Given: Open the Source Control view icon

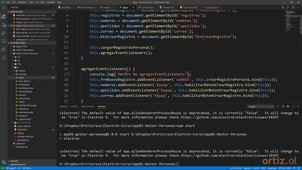Looking at the screenshot, I should (3, 25).
